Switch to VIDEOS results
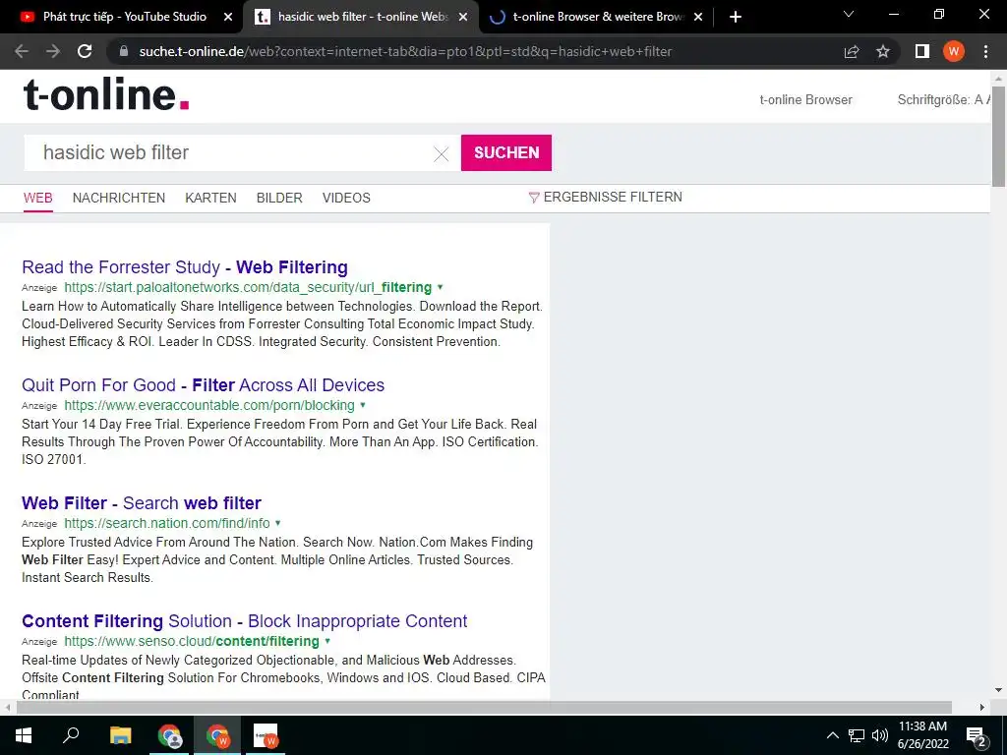 [346, 198]
